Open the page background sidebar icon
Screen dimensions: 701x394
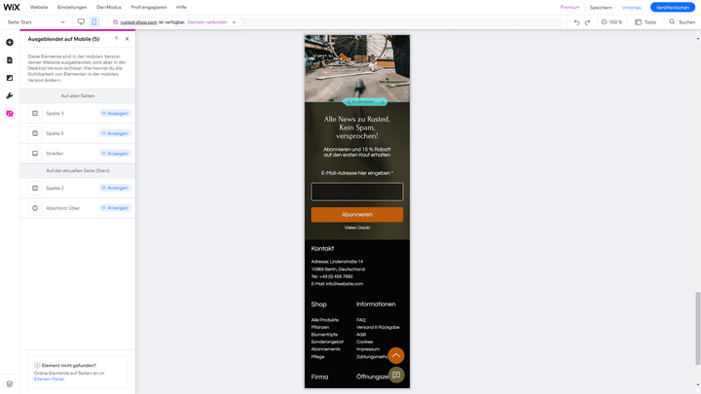[x=10, y=78]
